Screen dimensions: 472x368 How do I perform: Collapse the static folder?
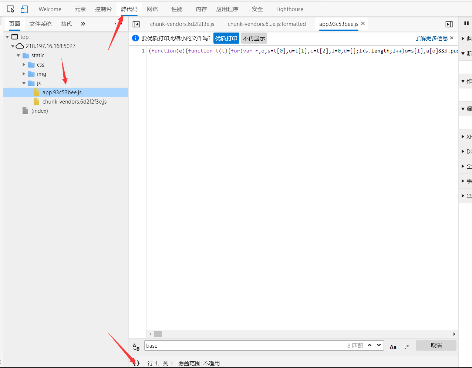[18, 55]
